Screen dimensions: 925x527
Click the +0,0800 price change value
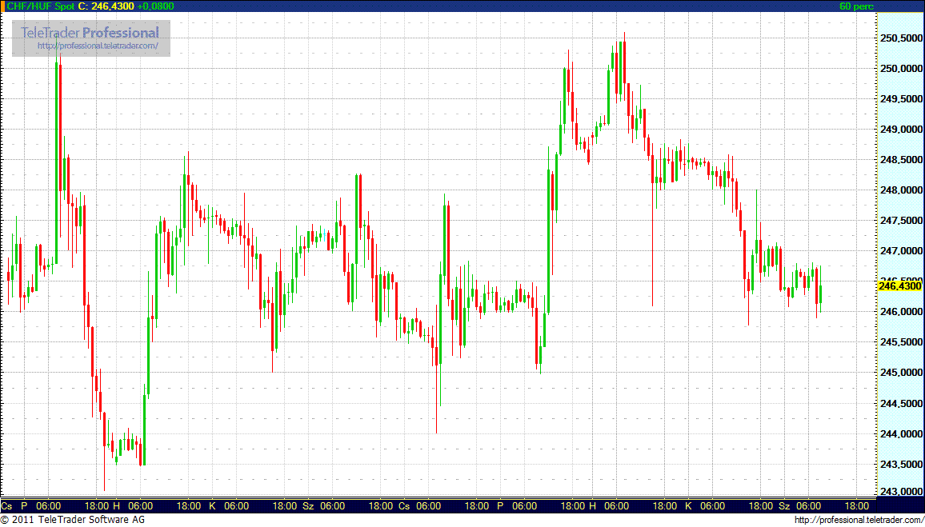(154, 6)
